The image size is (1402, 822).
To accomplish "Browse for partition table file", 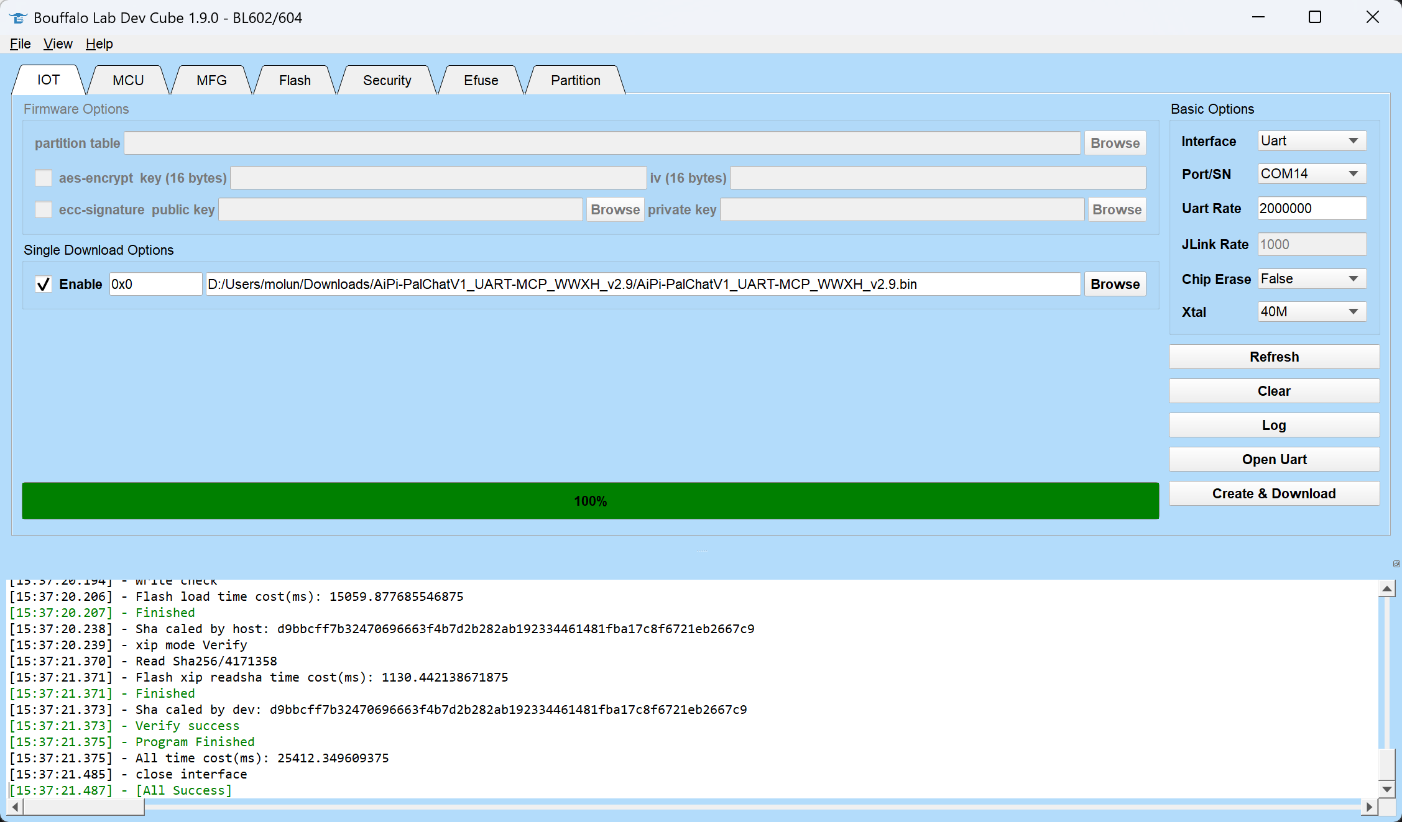I will [1115, 143].
